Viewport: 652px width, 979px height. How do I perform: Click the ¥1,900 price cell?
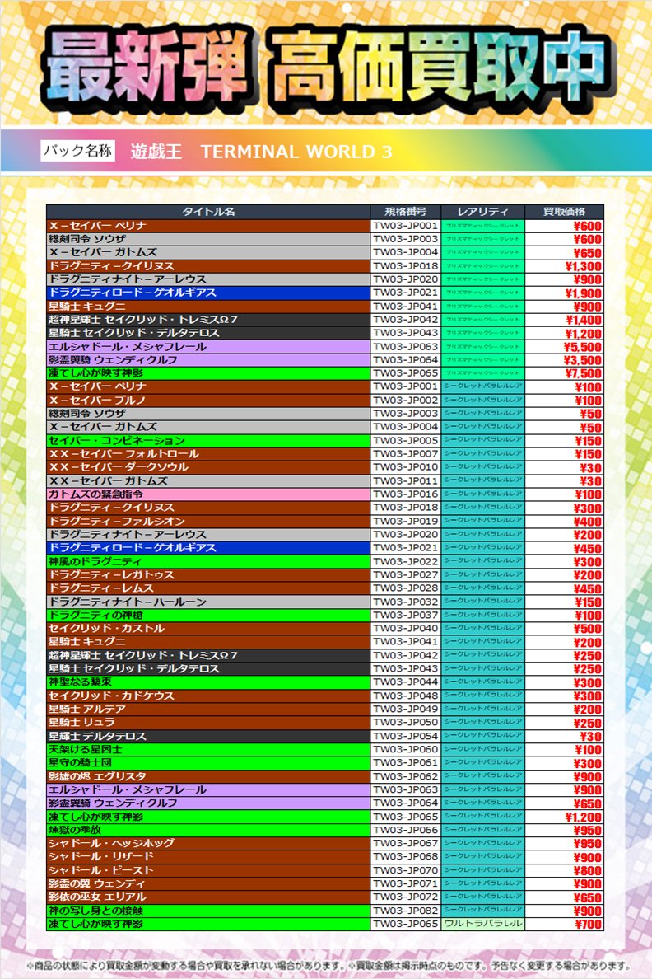564,293
